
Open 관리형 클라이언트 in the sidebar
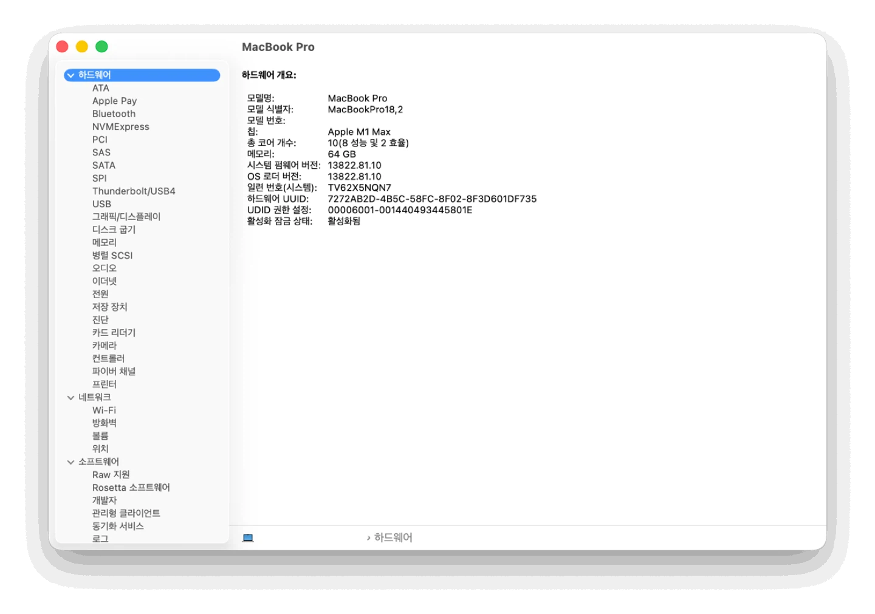click(126, 513)
